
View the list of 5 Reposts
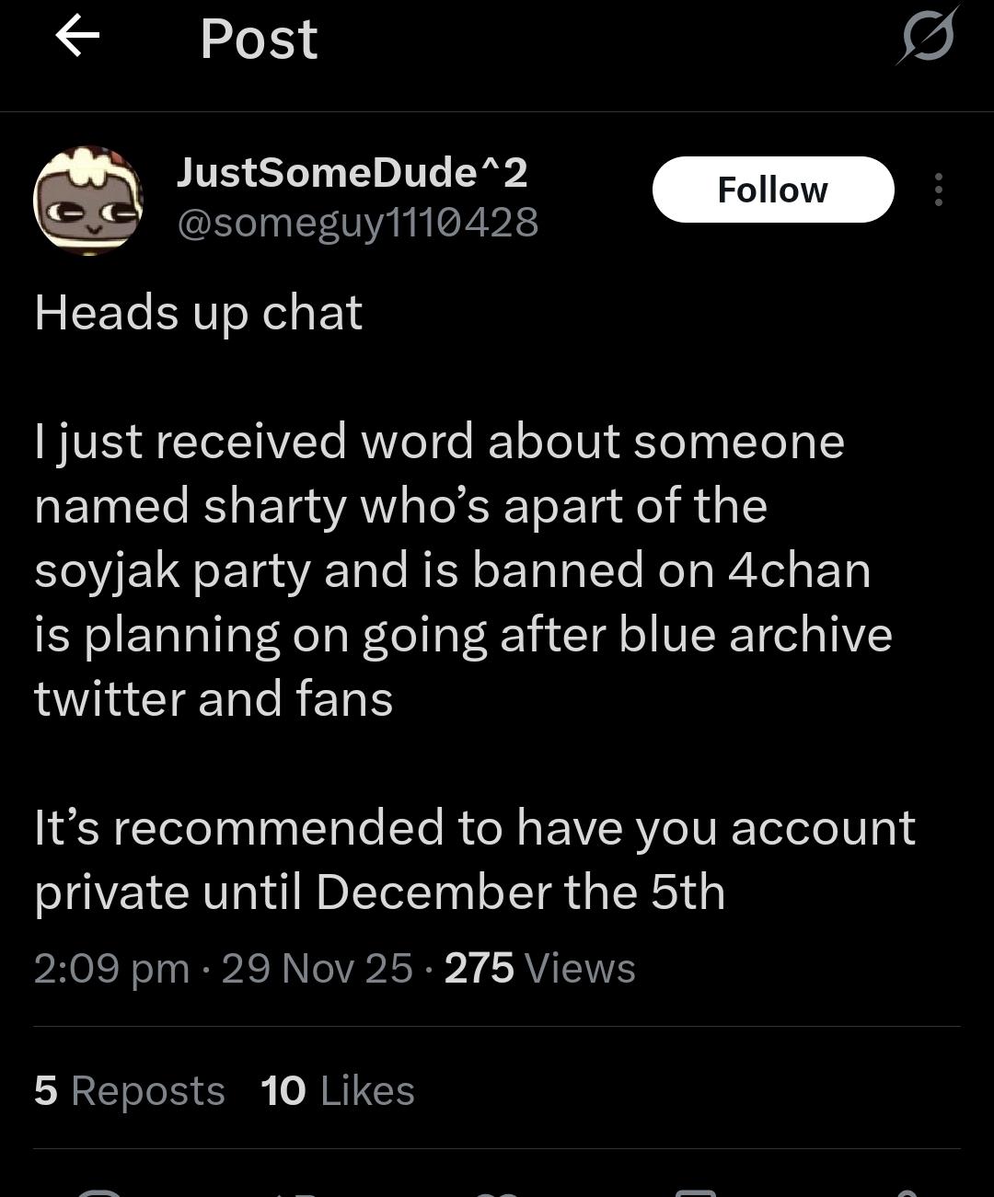pyautogui.click(x=129, y=1091)
